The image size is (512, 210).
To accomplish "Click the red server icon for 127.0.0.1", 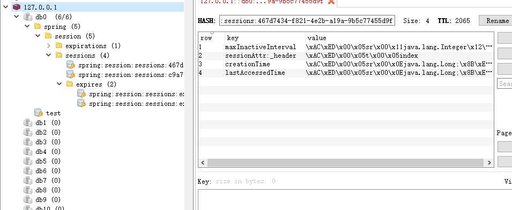I will coord(17,7).
